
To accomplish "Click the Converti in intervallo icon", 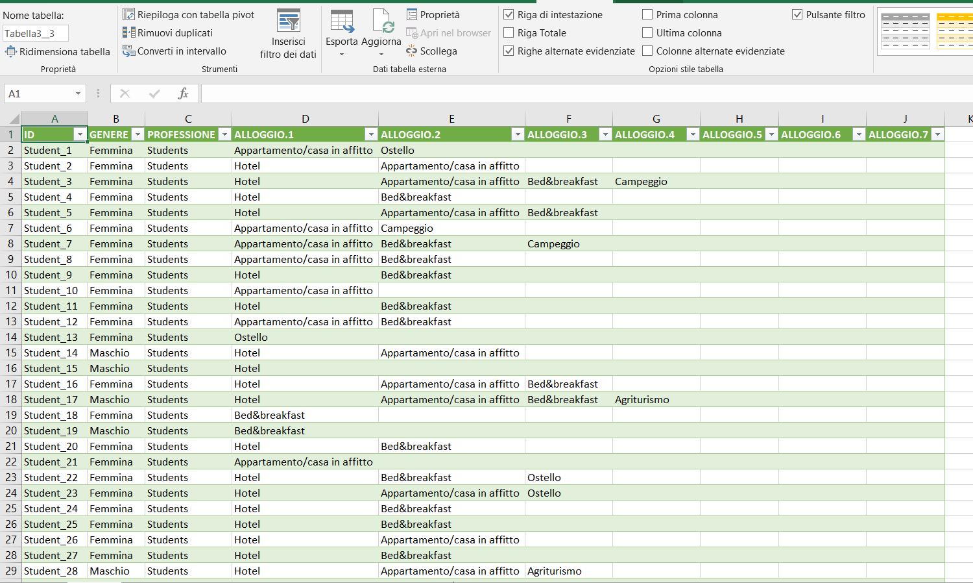I will pos(128,51).
